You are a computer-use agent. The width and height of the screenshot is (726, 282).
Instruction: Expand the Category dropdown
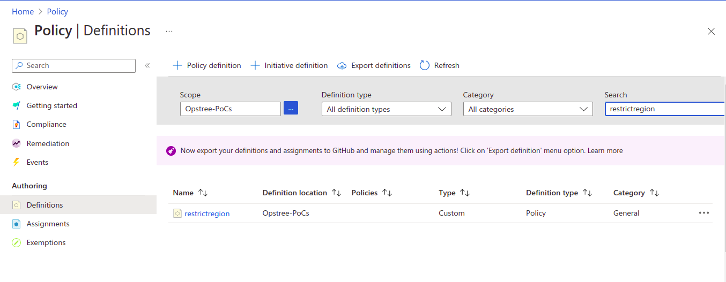528,109
